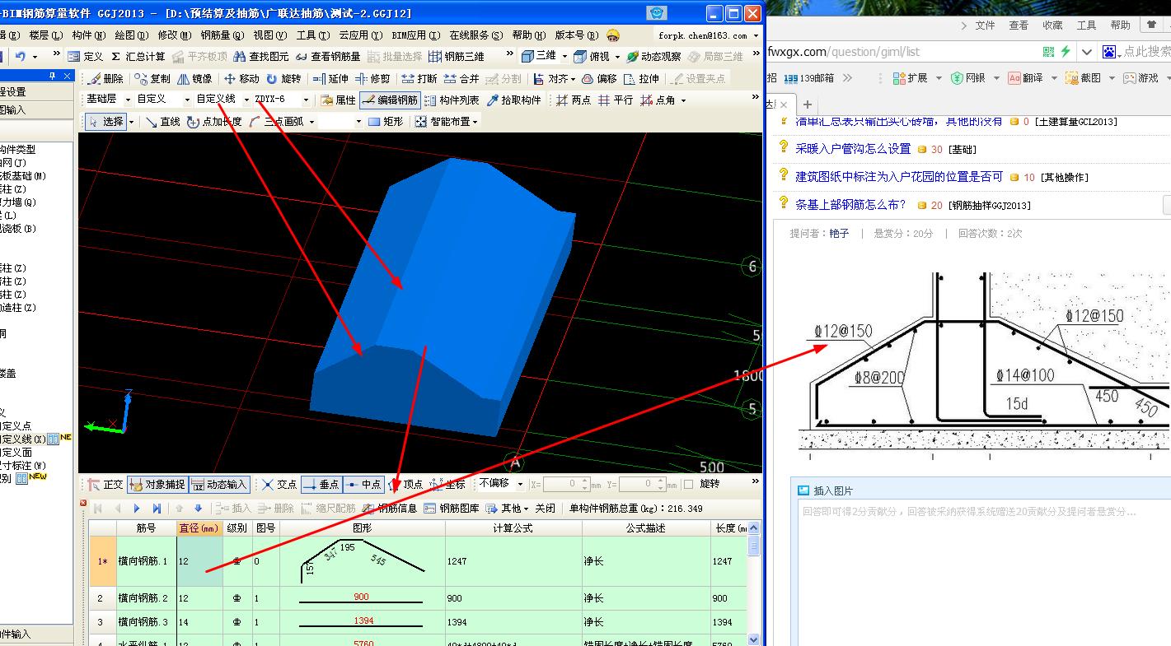Click the rebar table vertical scrollbar
Viewport: 1171px width, 646px height.
[x=754, y=583]
